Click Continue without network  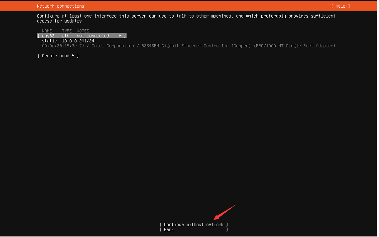[194, 225]
